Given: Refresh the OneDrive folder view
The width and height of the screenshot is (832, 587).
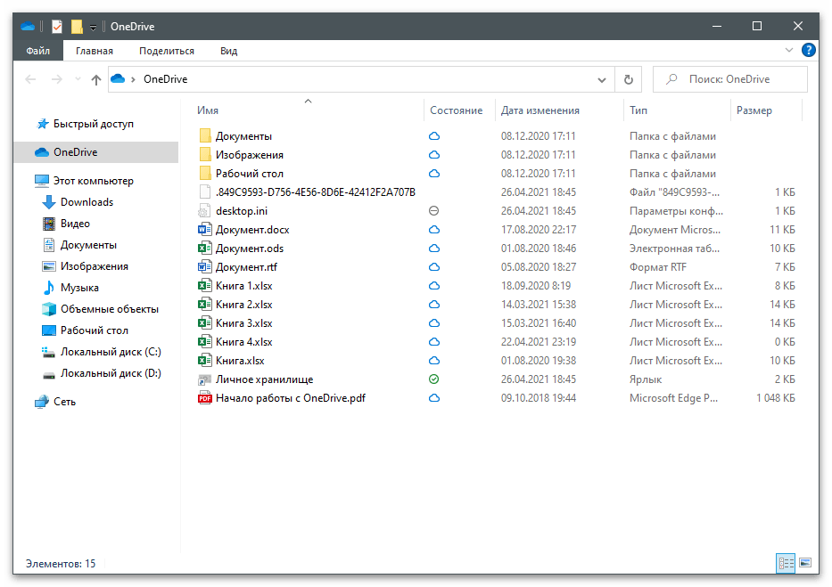Looking at the screenshot, I should (629, 79).
